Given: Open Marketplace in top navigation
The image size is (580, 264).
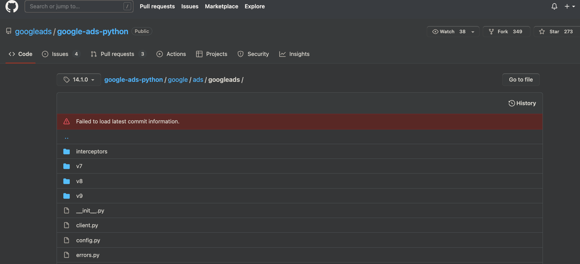Looking at the screenshot, I should (x=222, y=6).
